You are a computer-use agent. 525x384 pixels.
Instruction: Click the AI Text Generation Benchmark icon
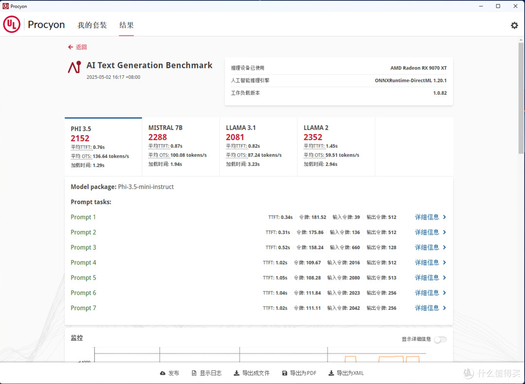[75, 67]
